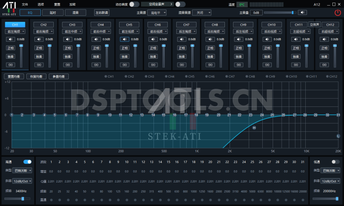Mute channel CH8 with its speaker icon
The image size is (344, 206).
pos(210,39)
